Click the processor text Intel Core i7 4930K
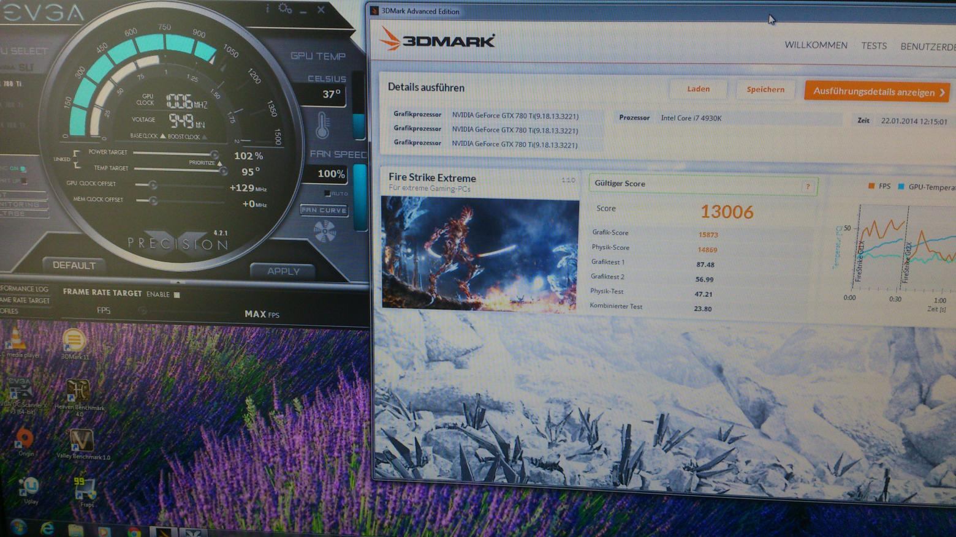Image resolution: width=956 pixels, height=537 pixels. (x=691, y=118)
